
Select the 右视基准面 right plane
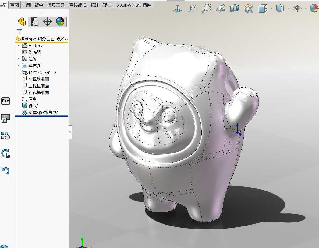pyautogui.click(x=35, y=92)
